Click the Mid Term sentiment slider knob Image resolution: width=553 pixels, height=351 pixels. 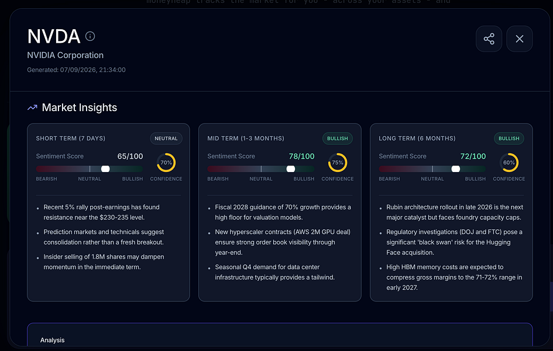click(x=291, y=169)
